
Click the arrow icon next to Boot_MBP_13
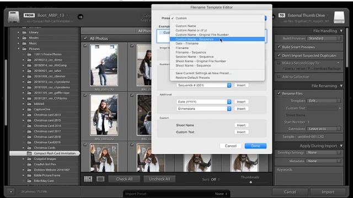pyautogui.click(x=80, y=16)
